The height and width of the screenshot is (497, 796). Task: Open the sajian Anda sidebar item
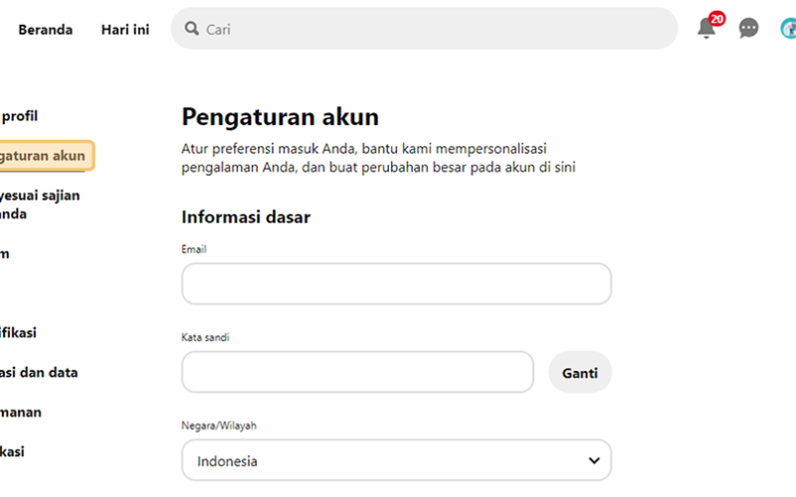39,205
